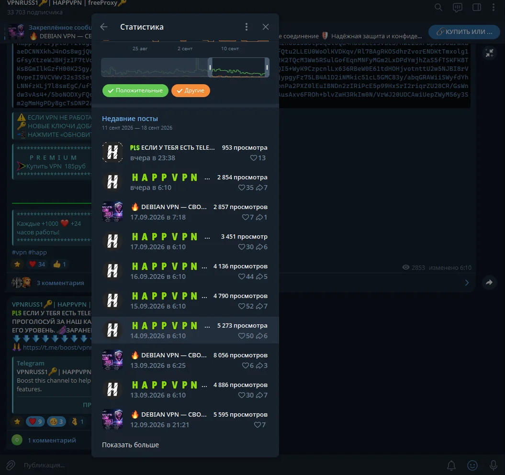Go back using the Statistics arrow
This screenshot has height=475, width=505.
tap(104, 27)
